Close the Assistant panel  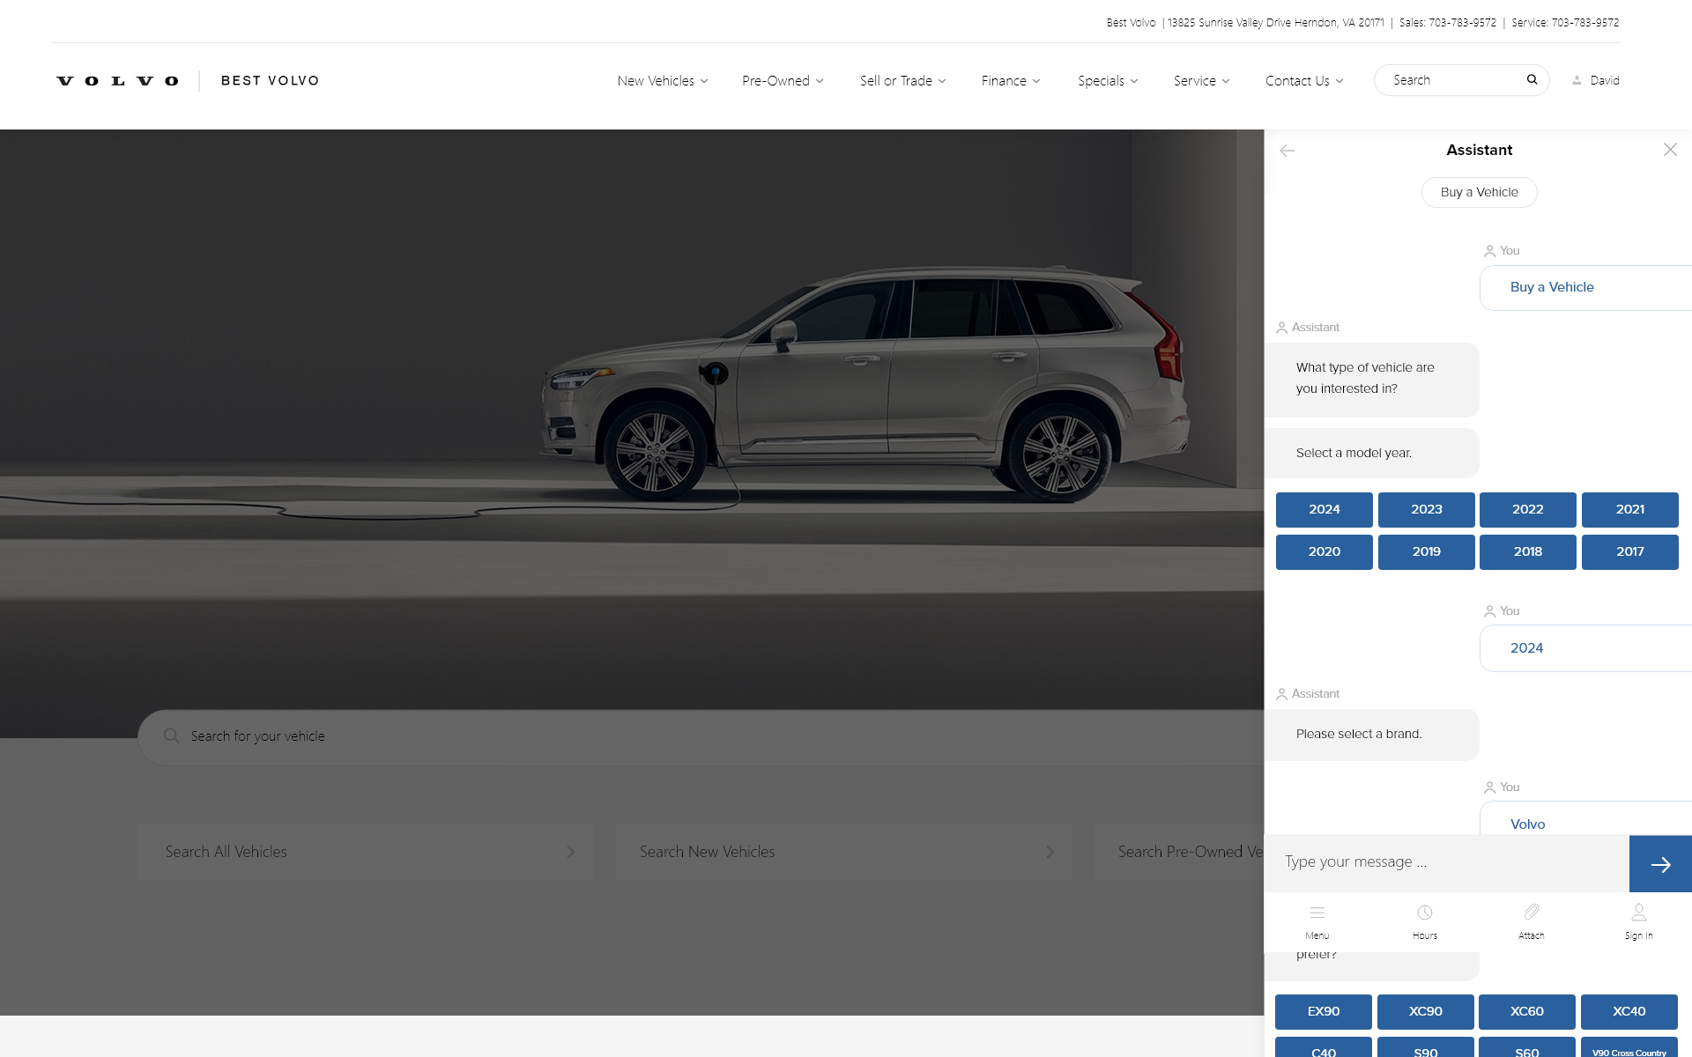[1670, 150]
